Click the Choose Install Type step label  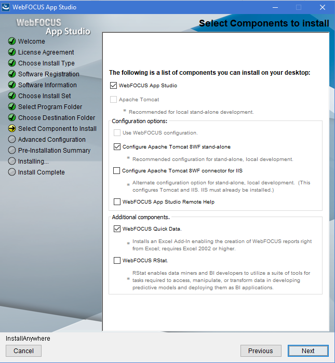(46, 63)
